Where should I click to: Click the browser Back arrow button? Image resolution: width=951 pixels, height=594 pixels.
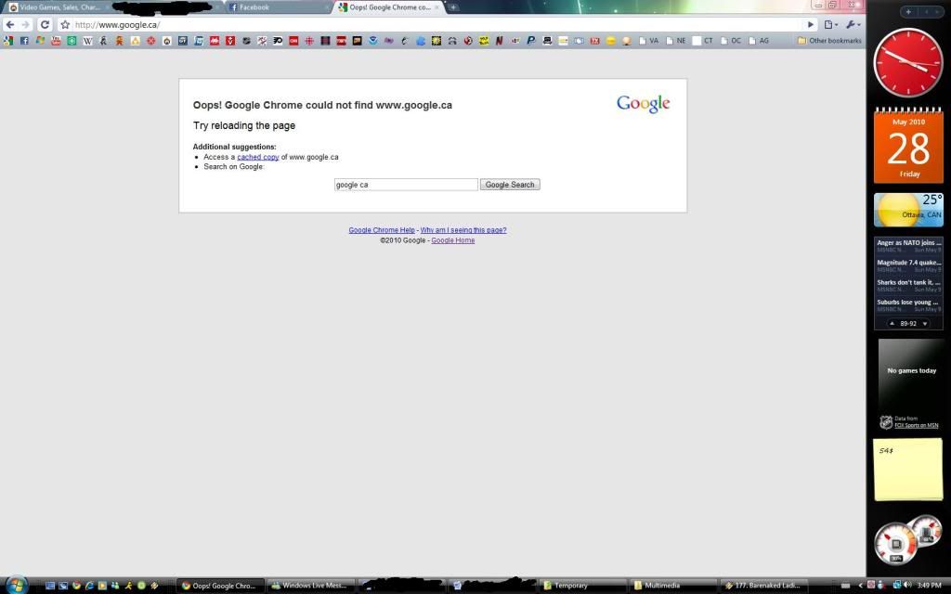click(x=9, y=25)
